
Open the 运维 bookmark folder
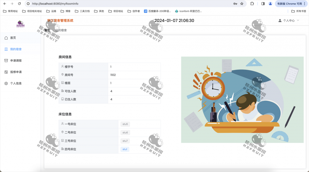51,11
